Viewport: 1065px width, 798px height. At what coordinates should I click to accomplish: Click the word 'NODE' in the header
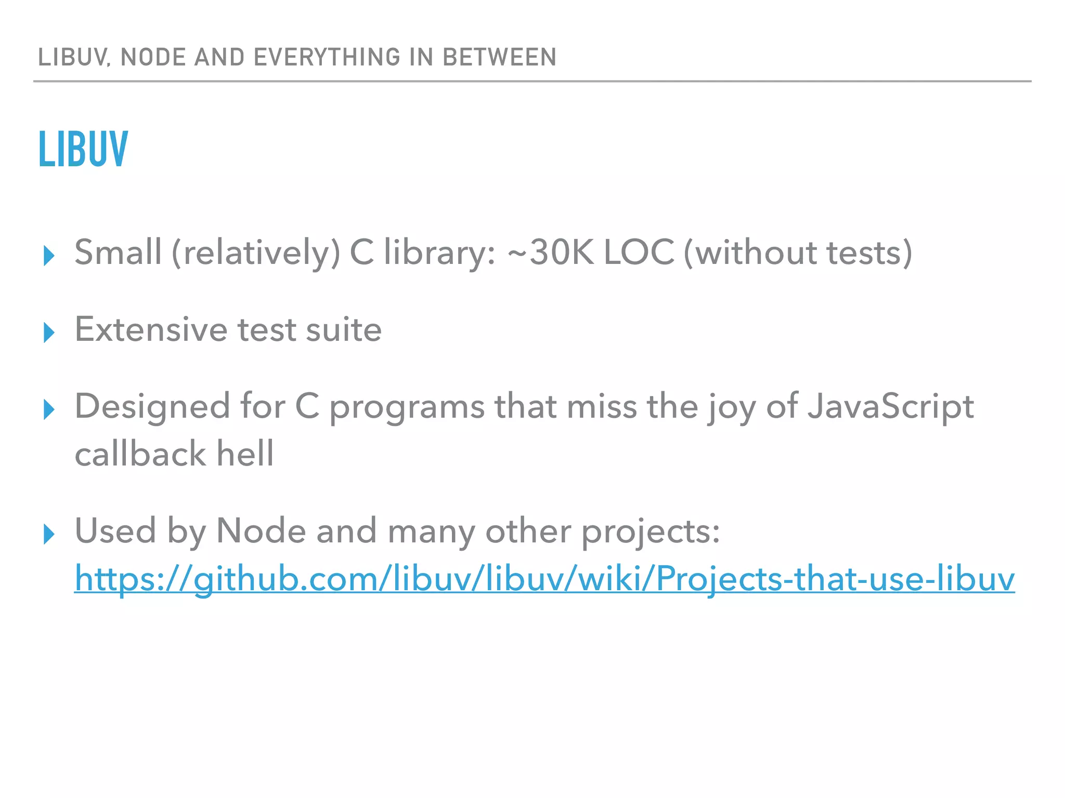click(x=153, y=57)
